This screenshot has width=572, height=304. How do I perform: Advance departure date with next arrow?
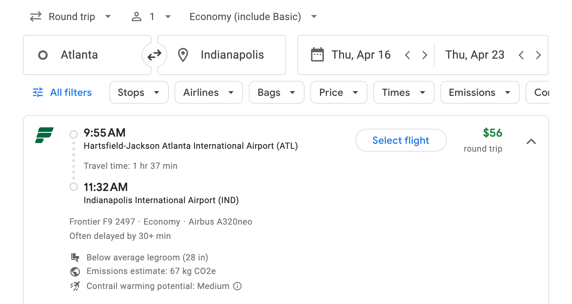425,55
